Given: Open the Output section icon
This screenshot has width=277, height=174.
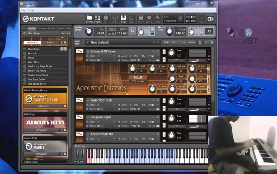Looking at the screenshot, I should (115, 19).
